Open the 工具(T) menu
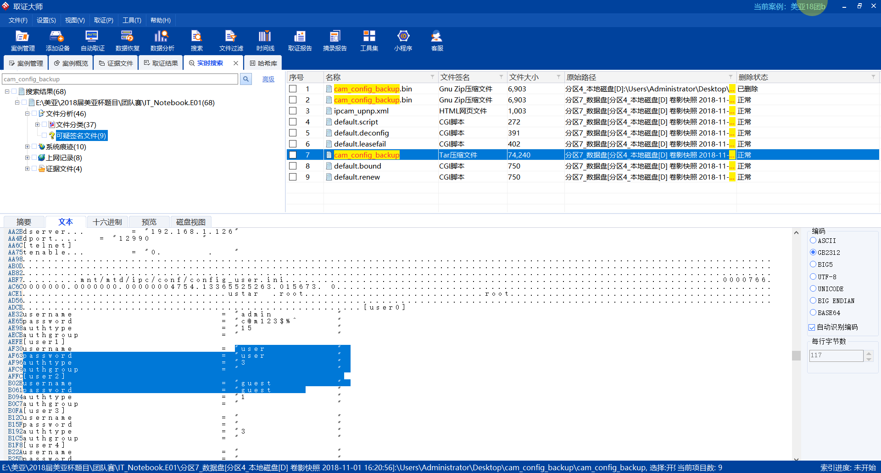The height and width of the screenshot is (473, 881). pyautogui.click(x=132, y=20)
